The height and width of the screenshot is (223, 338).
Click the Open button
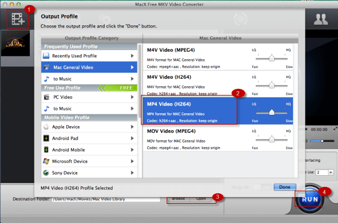click(x=201, y=199)
